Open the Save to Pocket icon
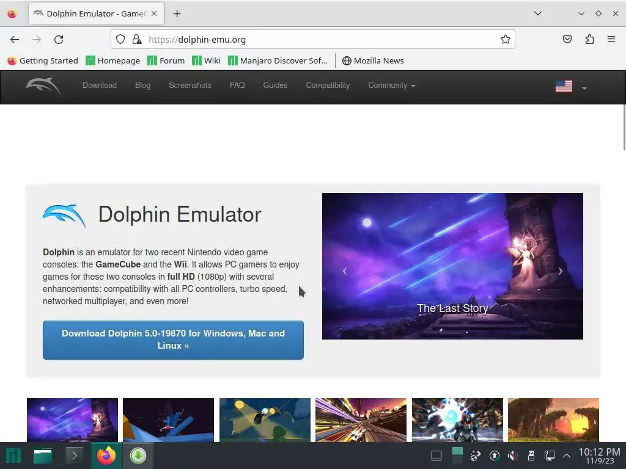 567,39
